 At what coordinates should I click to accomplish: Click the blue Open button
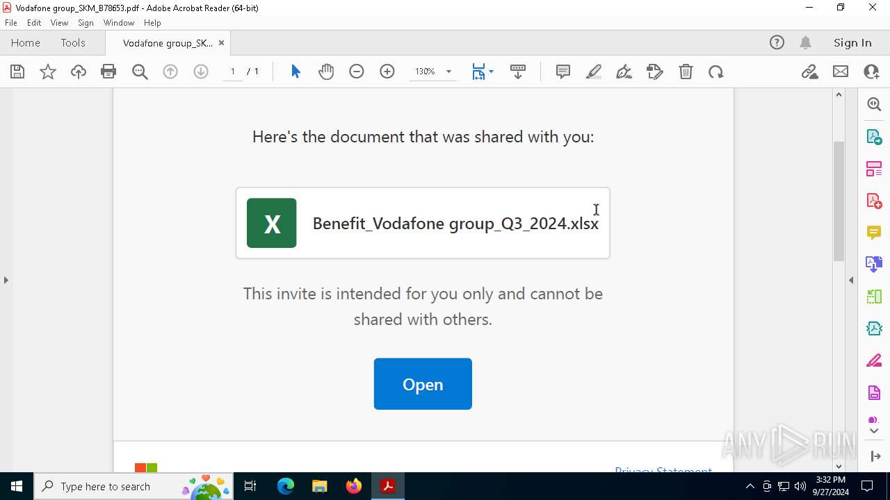pos(423,384)
